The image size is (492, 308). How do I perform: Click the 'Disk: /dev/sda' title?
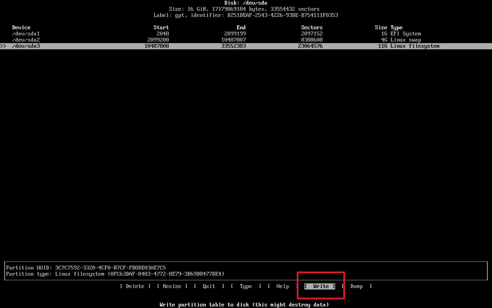click(246, 3)
